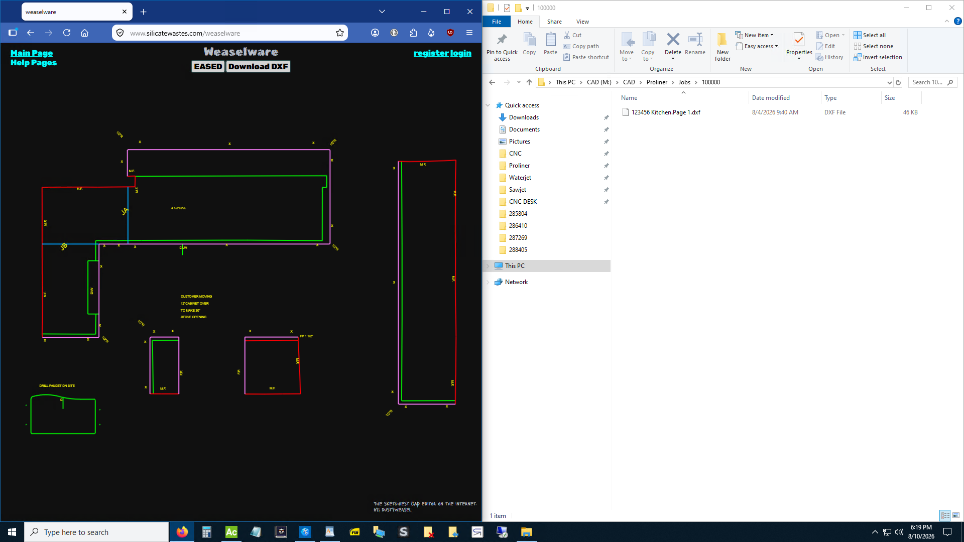964x542 pixels.
Task: Open the Help Pages link
Action: pyautogui.click(x=34, y=63)
